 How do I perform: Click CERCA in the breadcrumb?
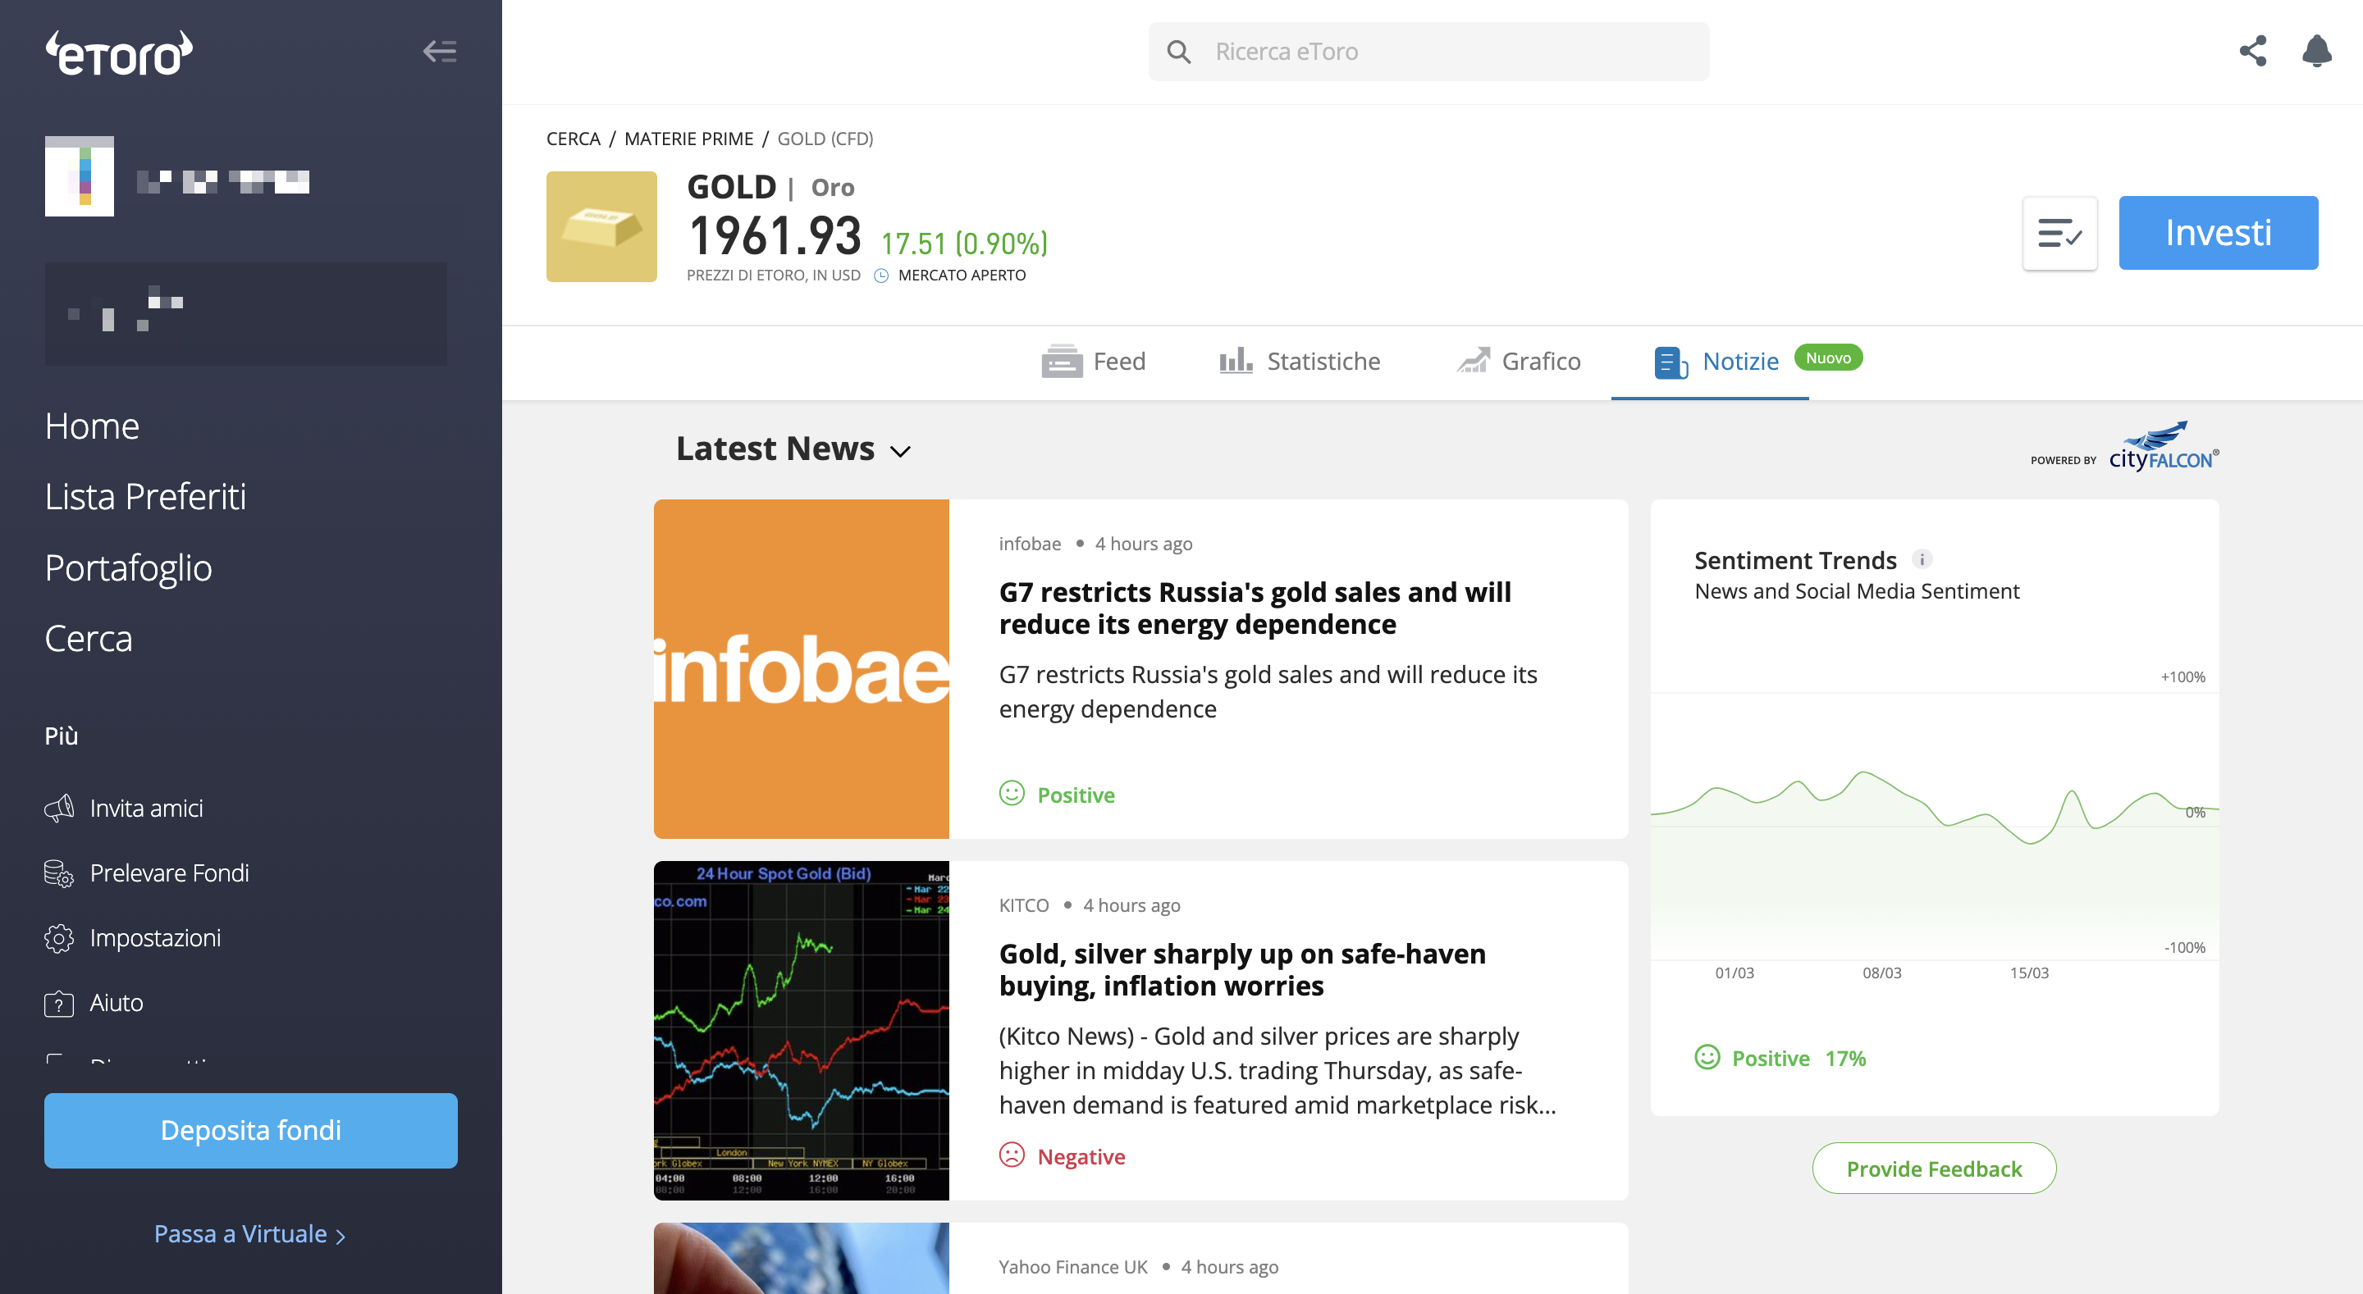tap(574, 139)
